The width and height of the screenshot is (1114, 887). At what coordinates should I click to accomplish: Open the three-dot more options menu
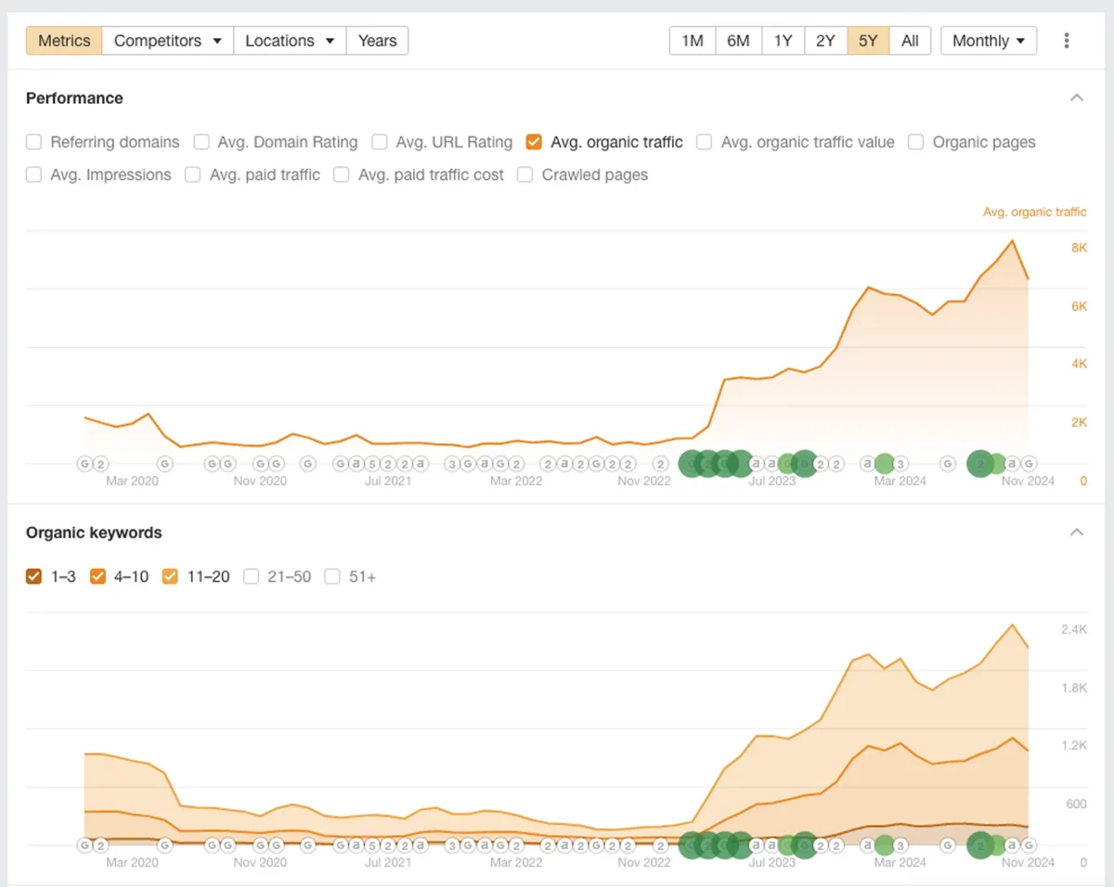tap(1067, 41)
